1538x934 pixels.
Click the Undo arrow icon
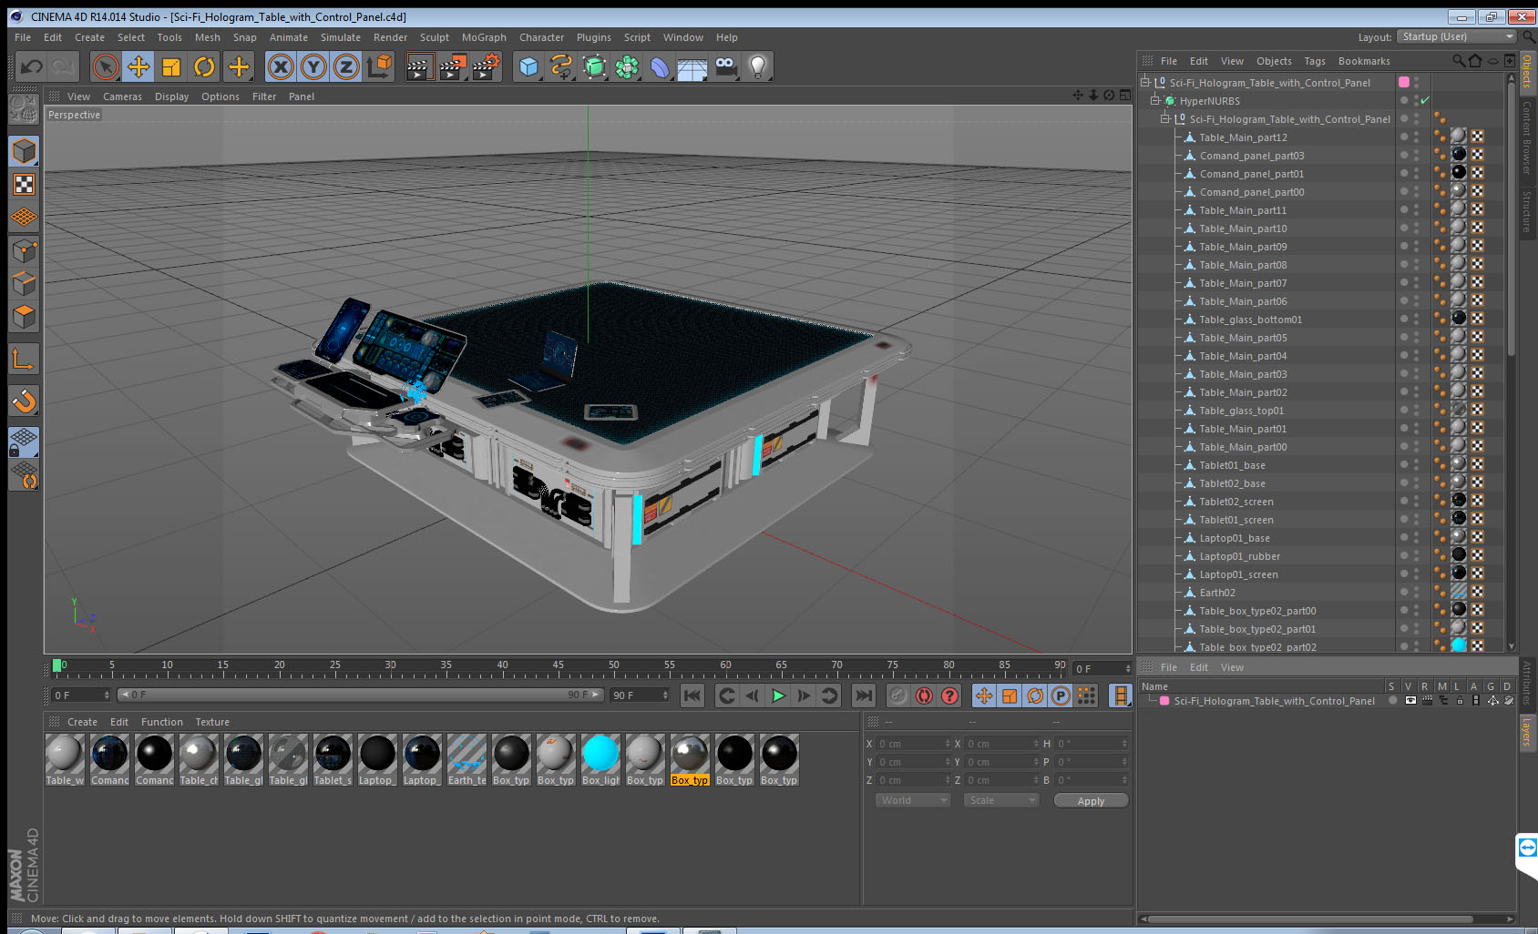tap(31, 66)
